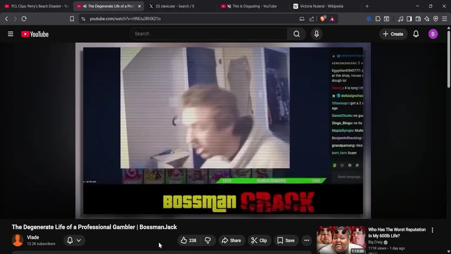Click the browser share page icon
451x254 pixels.
pos(312,19)
